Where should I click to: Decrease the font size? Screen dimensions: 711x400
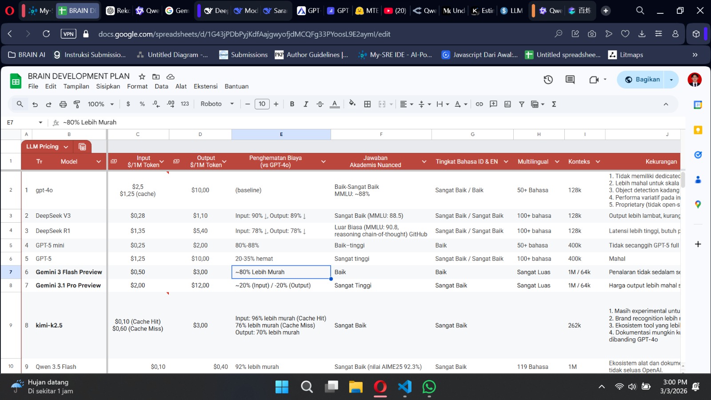248,104
